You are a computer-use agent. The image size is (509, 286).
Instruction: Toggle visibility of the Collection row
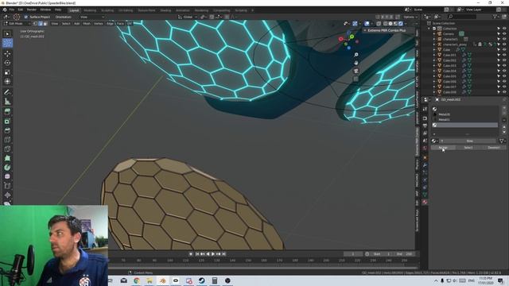(x=504, y=29)
